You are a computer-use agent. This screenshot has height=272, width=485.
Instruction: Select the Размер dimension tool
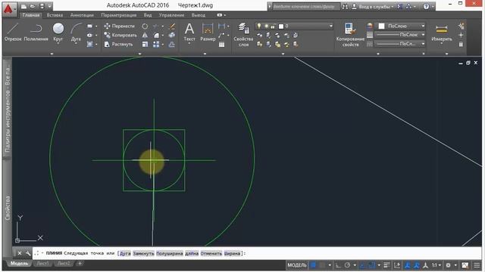[208, 32]
